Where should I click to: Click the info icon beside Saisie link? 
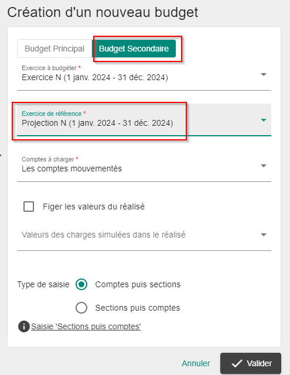23,326
